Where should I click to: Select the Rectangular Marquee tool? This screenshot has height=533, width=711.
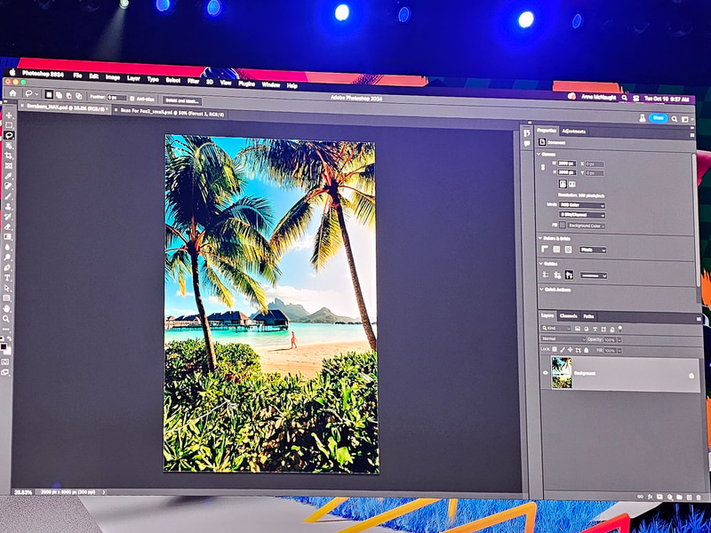click(9, 125)
